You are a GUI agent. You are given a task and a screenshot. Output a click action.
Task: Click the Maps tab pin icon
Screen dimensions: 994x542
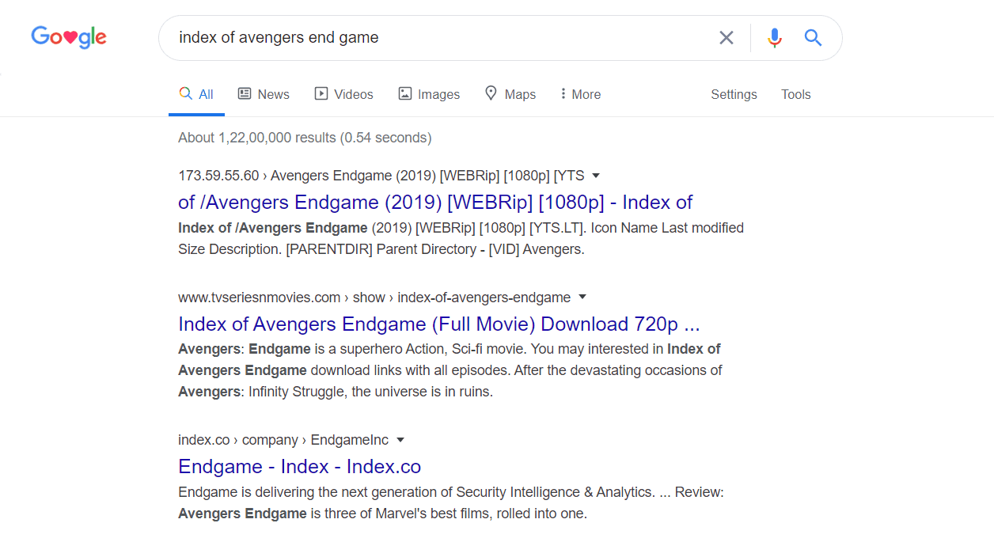(x=491, y=93)
